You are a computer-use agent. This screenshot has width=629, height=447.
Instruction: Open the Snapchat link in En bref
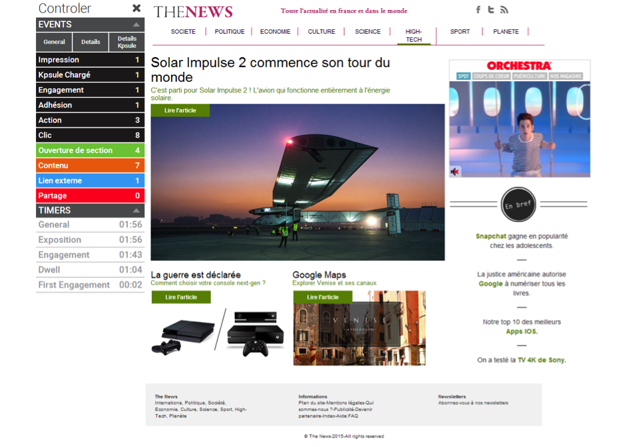coord(491,236)
